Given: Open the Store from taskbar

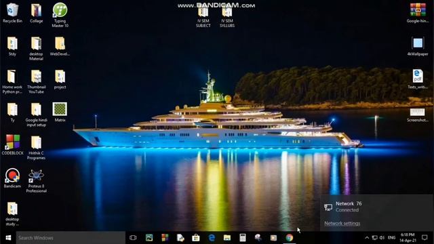Looking at the screenshot, I should tap(196, 238).
